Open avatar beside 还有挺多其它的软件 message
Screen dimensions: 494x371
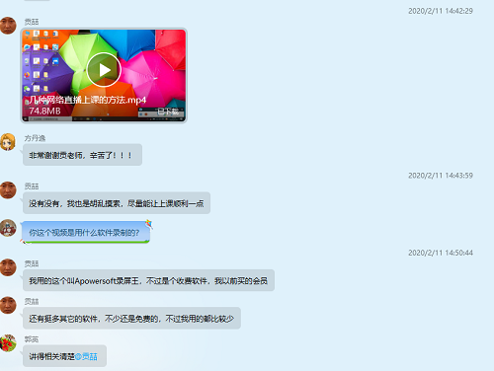tap(8, 305)
